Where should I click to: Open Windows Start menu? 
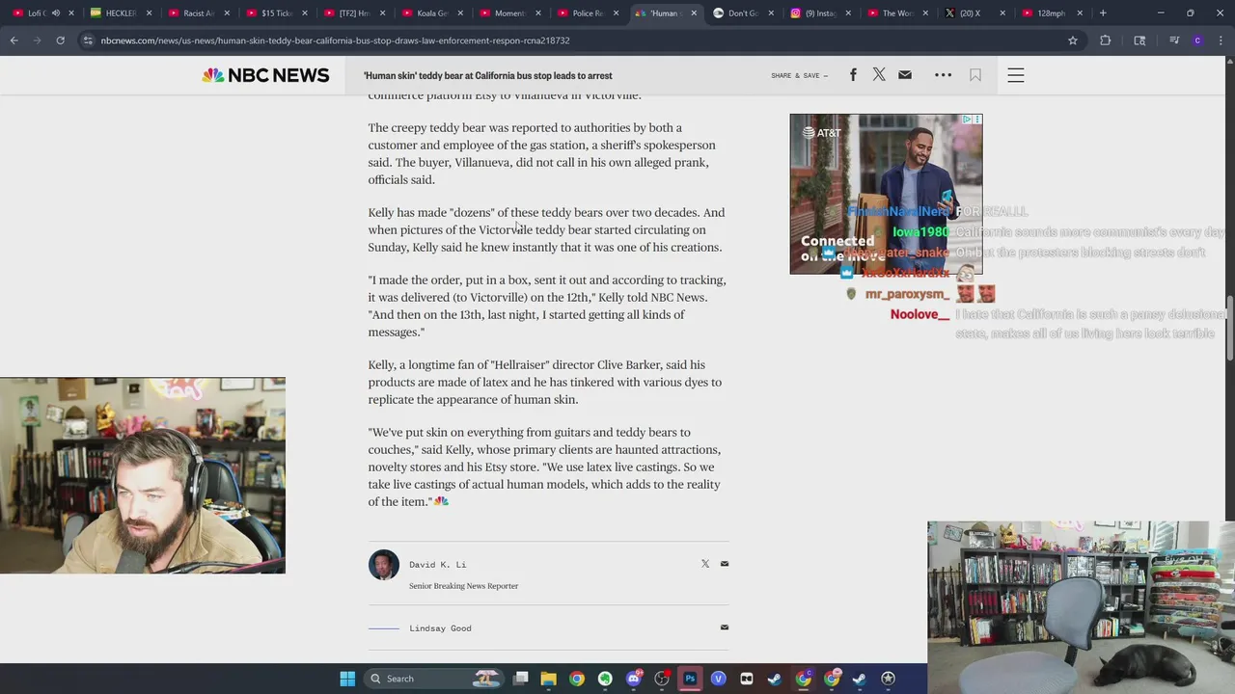click(x=347, y=679)
